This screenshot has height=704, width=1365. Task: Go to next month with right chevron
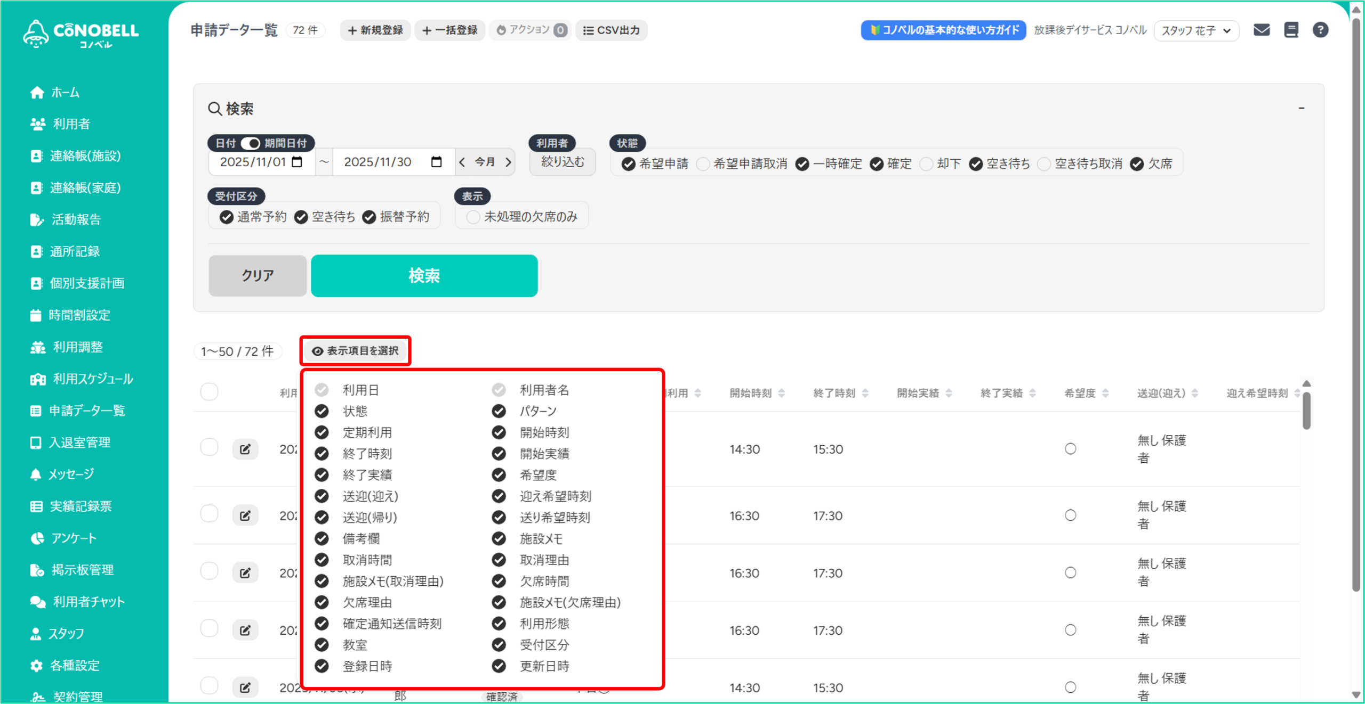point(508,162)
